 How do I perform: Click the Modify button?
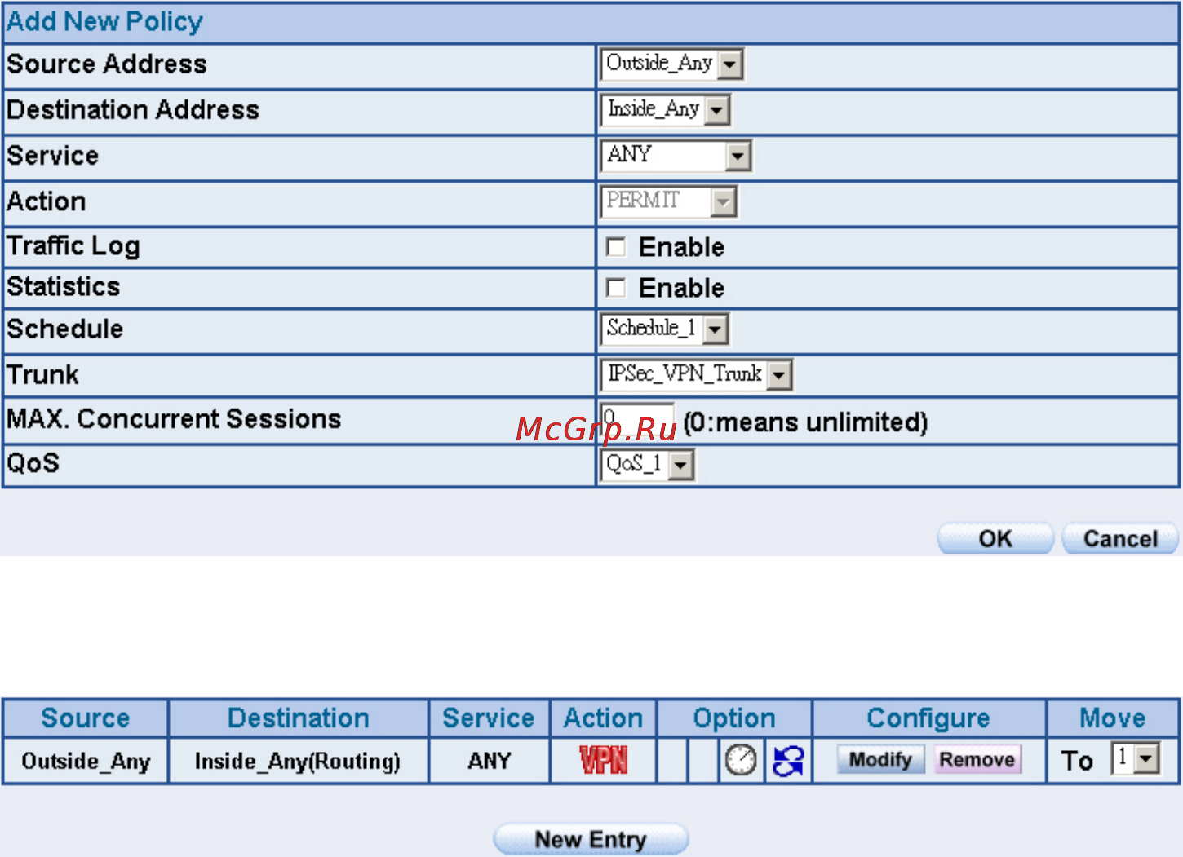(x=880, y=760)
